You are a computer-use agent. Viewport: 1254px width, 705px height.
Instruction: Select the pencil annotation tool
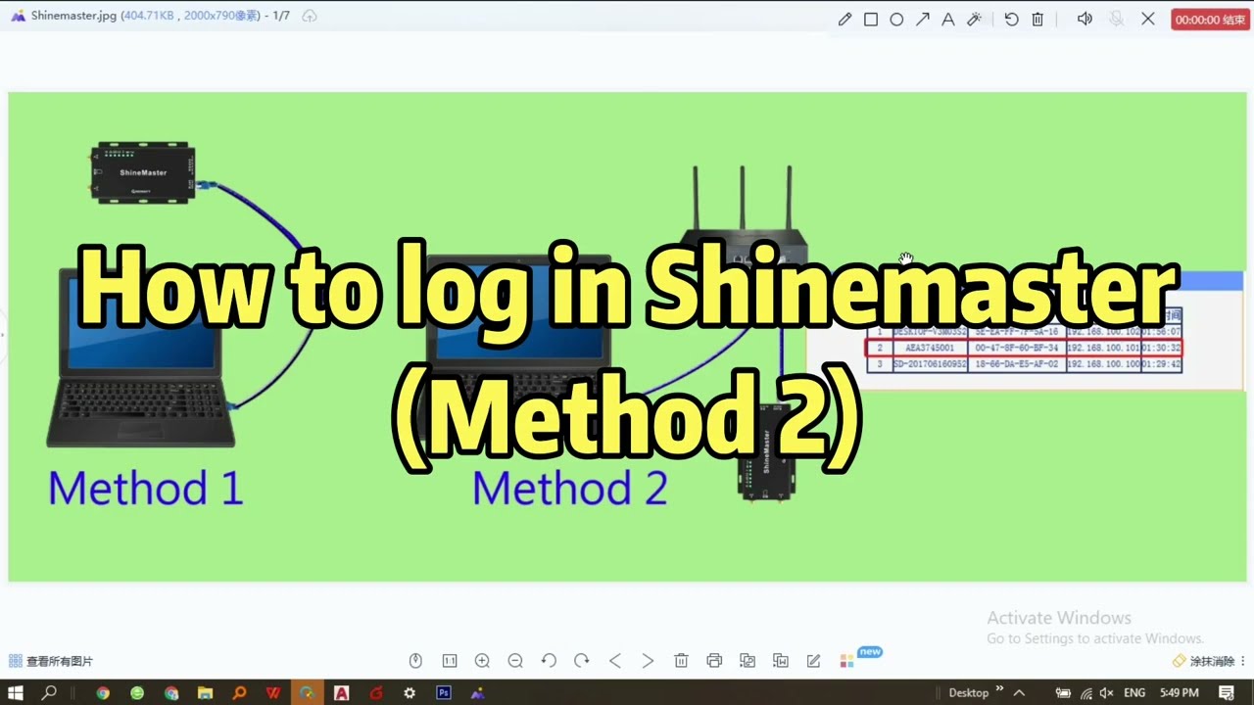click(x=844, y=20)
